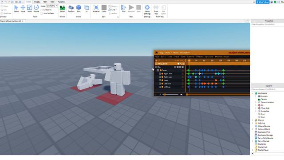
Task: Collapse the Workspace tree node
Action: pos(252,93)
